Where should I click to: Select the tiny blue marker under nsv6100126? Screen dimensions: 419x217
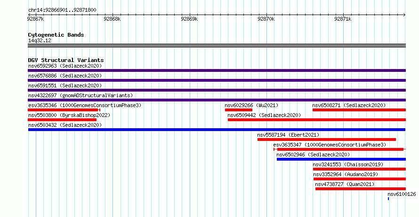[x=388, y=199]
